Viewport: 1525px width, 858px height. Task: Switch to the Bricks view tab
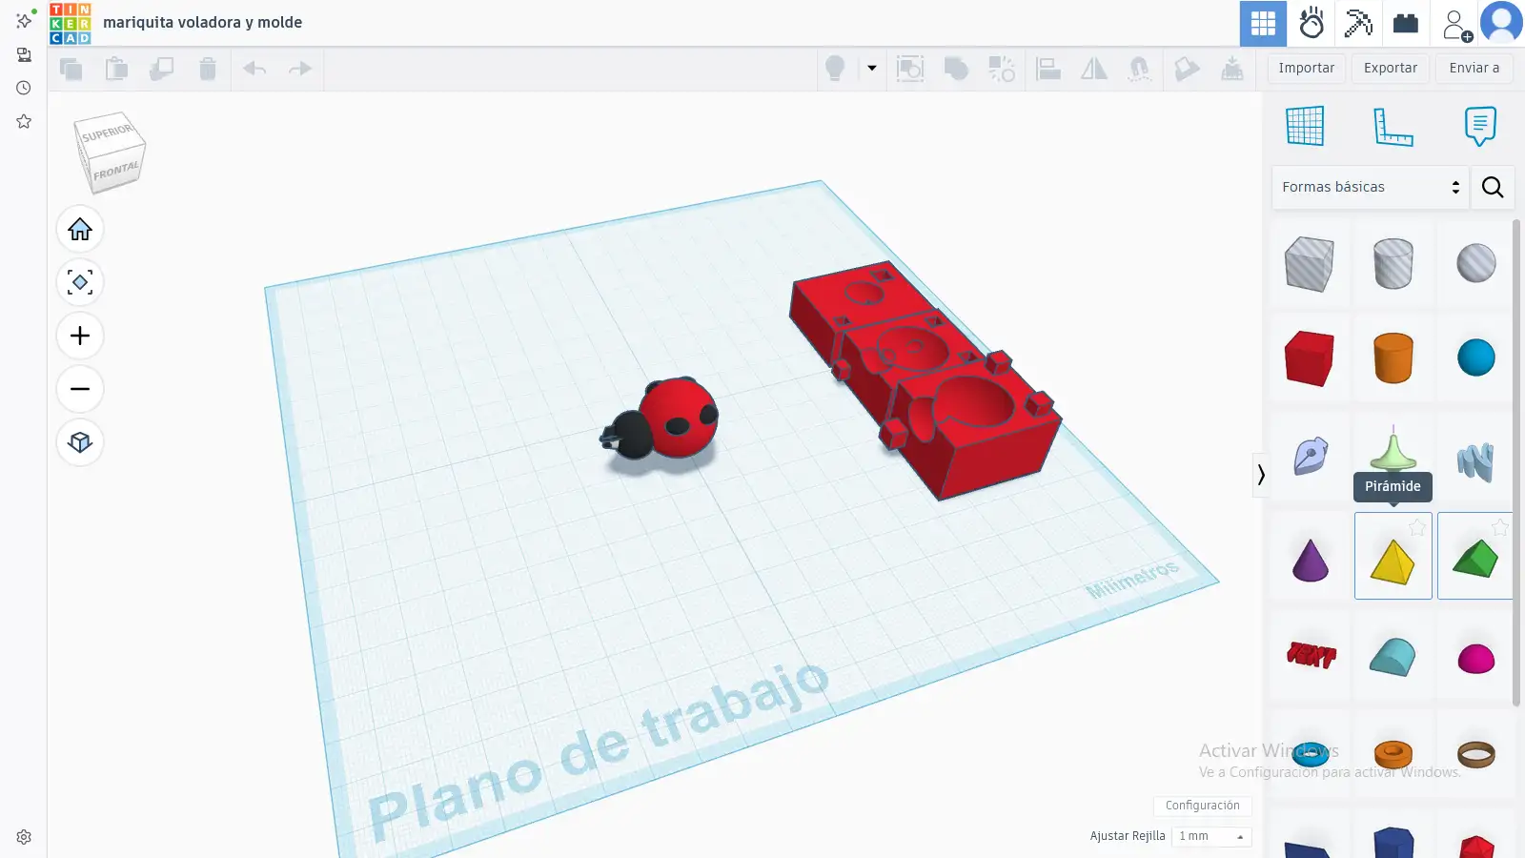click(1406, 24)
